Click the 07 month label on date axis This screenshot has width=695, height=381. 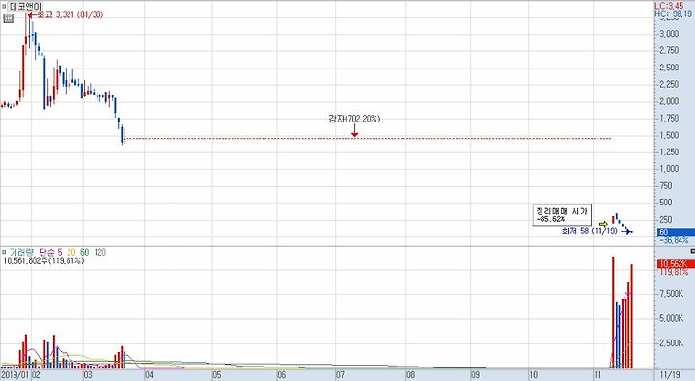(x=340, y=375)
